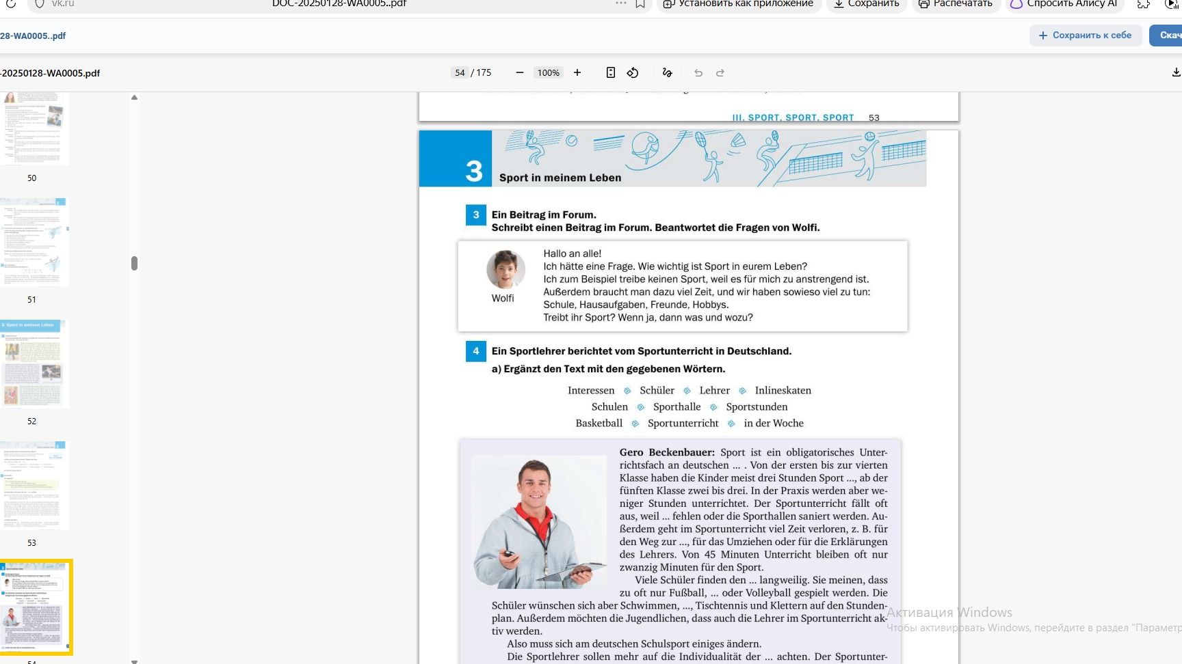Ask Alice AI via Спросить Алису
Image resolution: width=1182 pixels, height=664 pixels.
pyautogui.click(x=1064, y=4)
